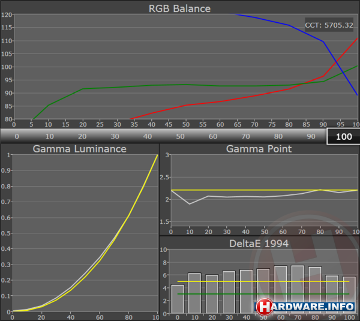Select the 70 grayscale step
Screen dimensions: 360x321
pos(245,136)
